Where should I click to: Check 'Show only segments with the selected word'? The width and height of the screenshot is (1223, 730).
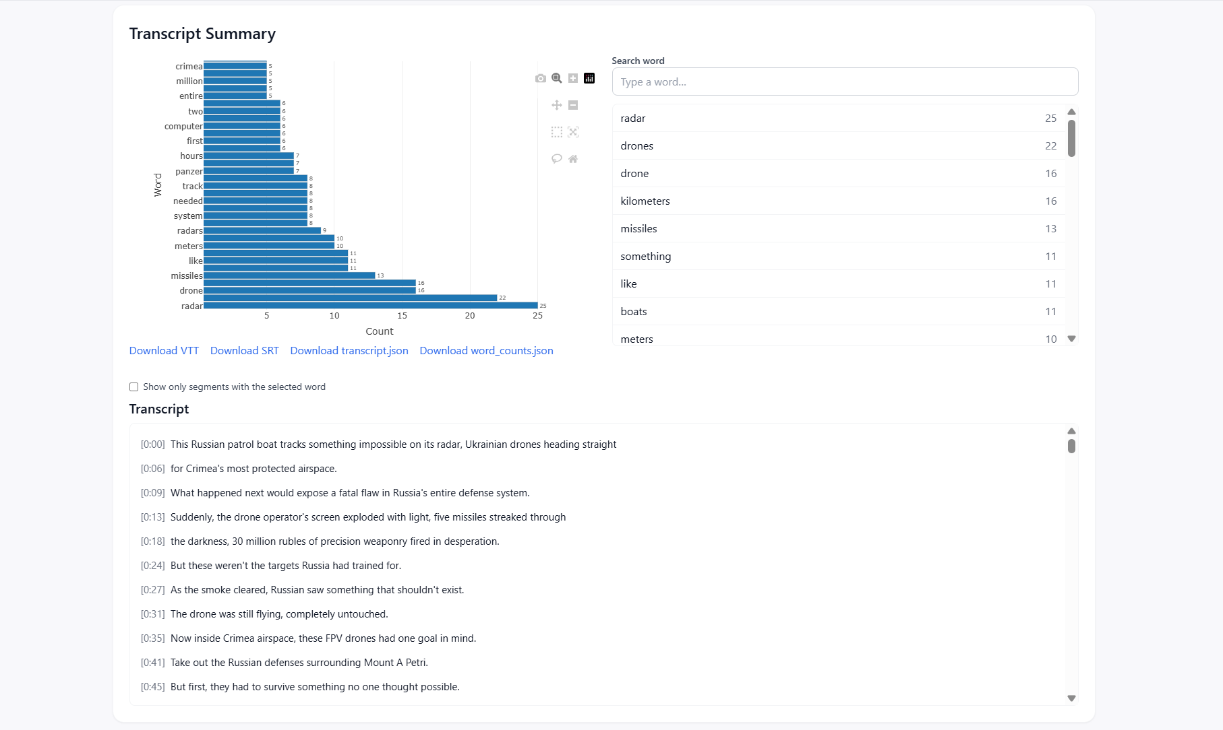click(134, 387)
